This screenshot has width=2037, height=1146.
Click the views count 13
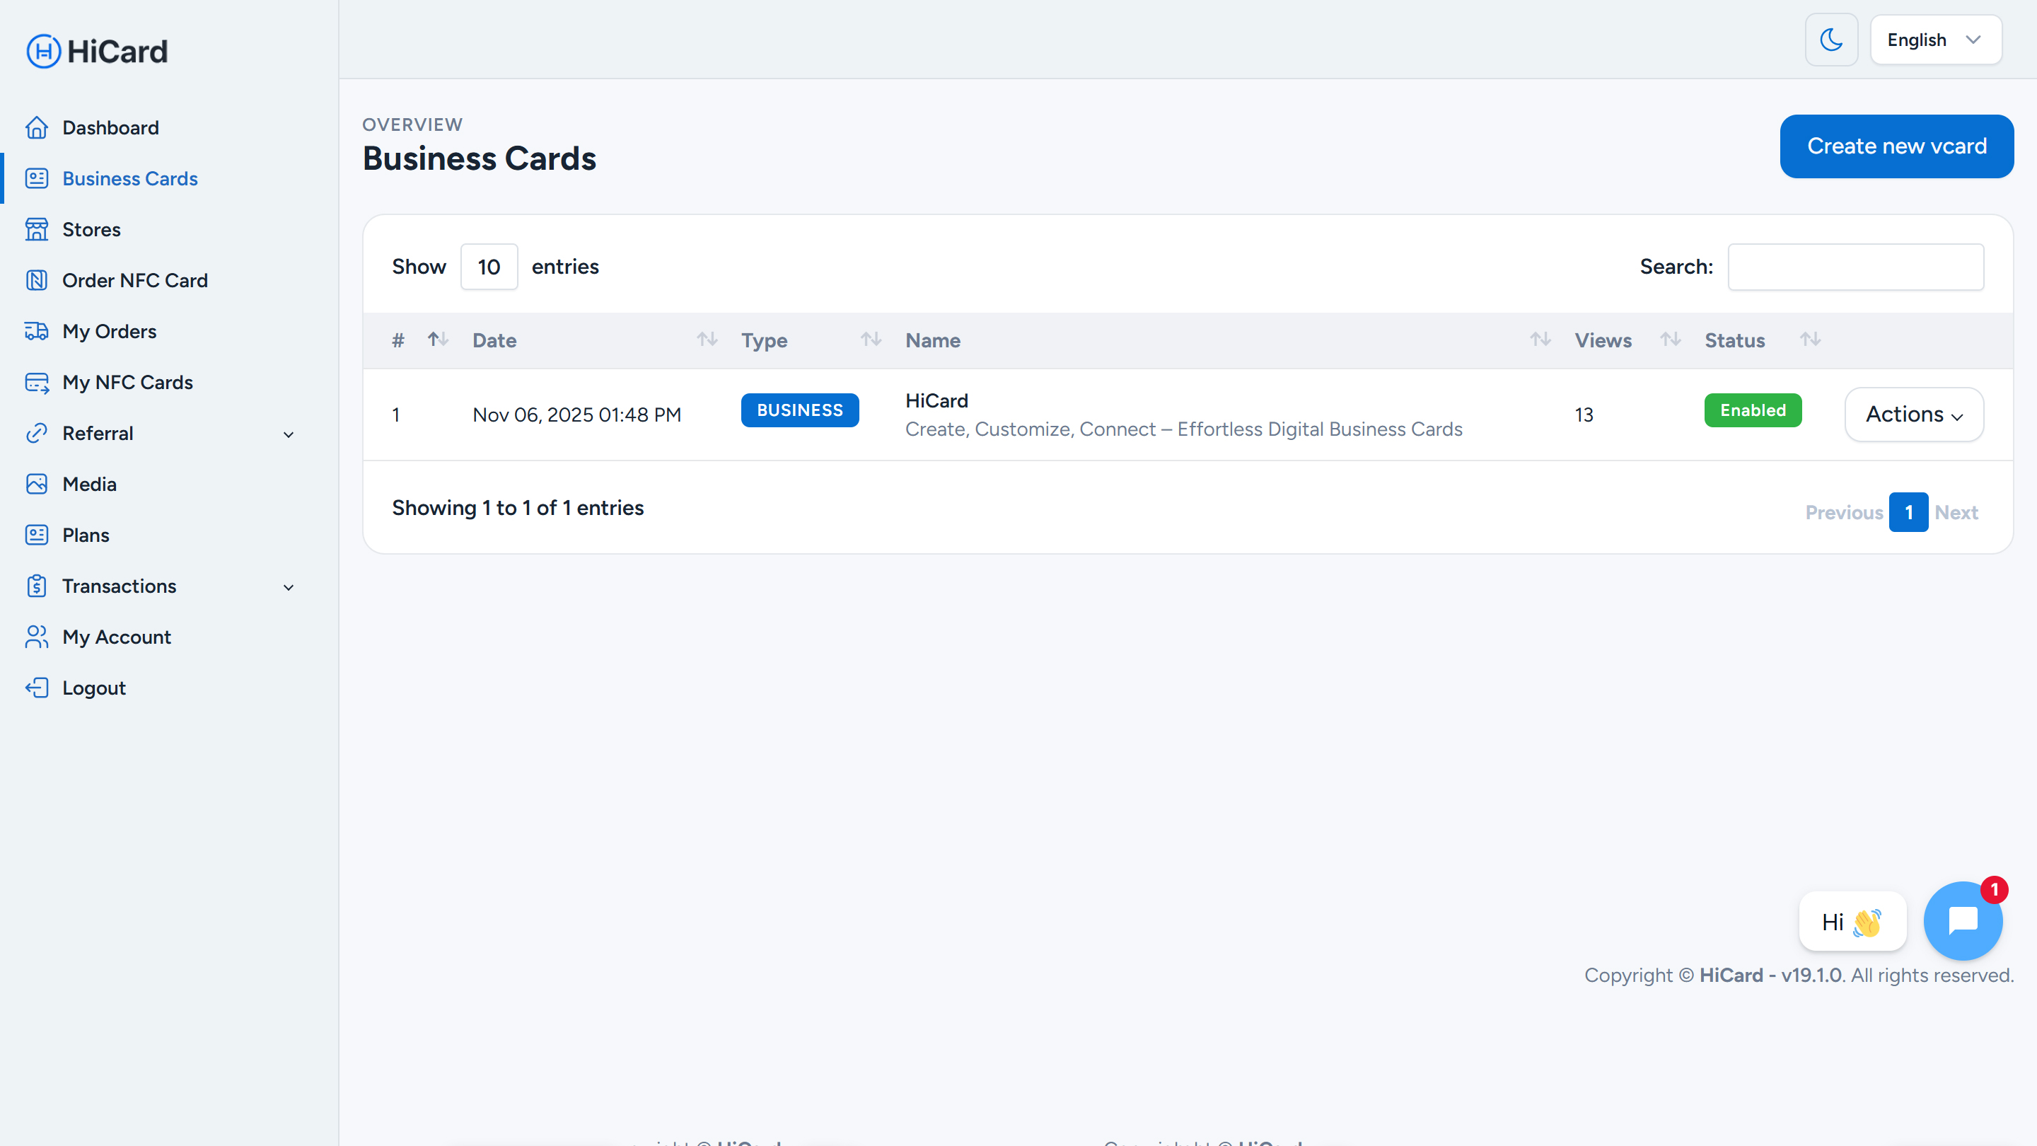click(x=1583, y=415)
